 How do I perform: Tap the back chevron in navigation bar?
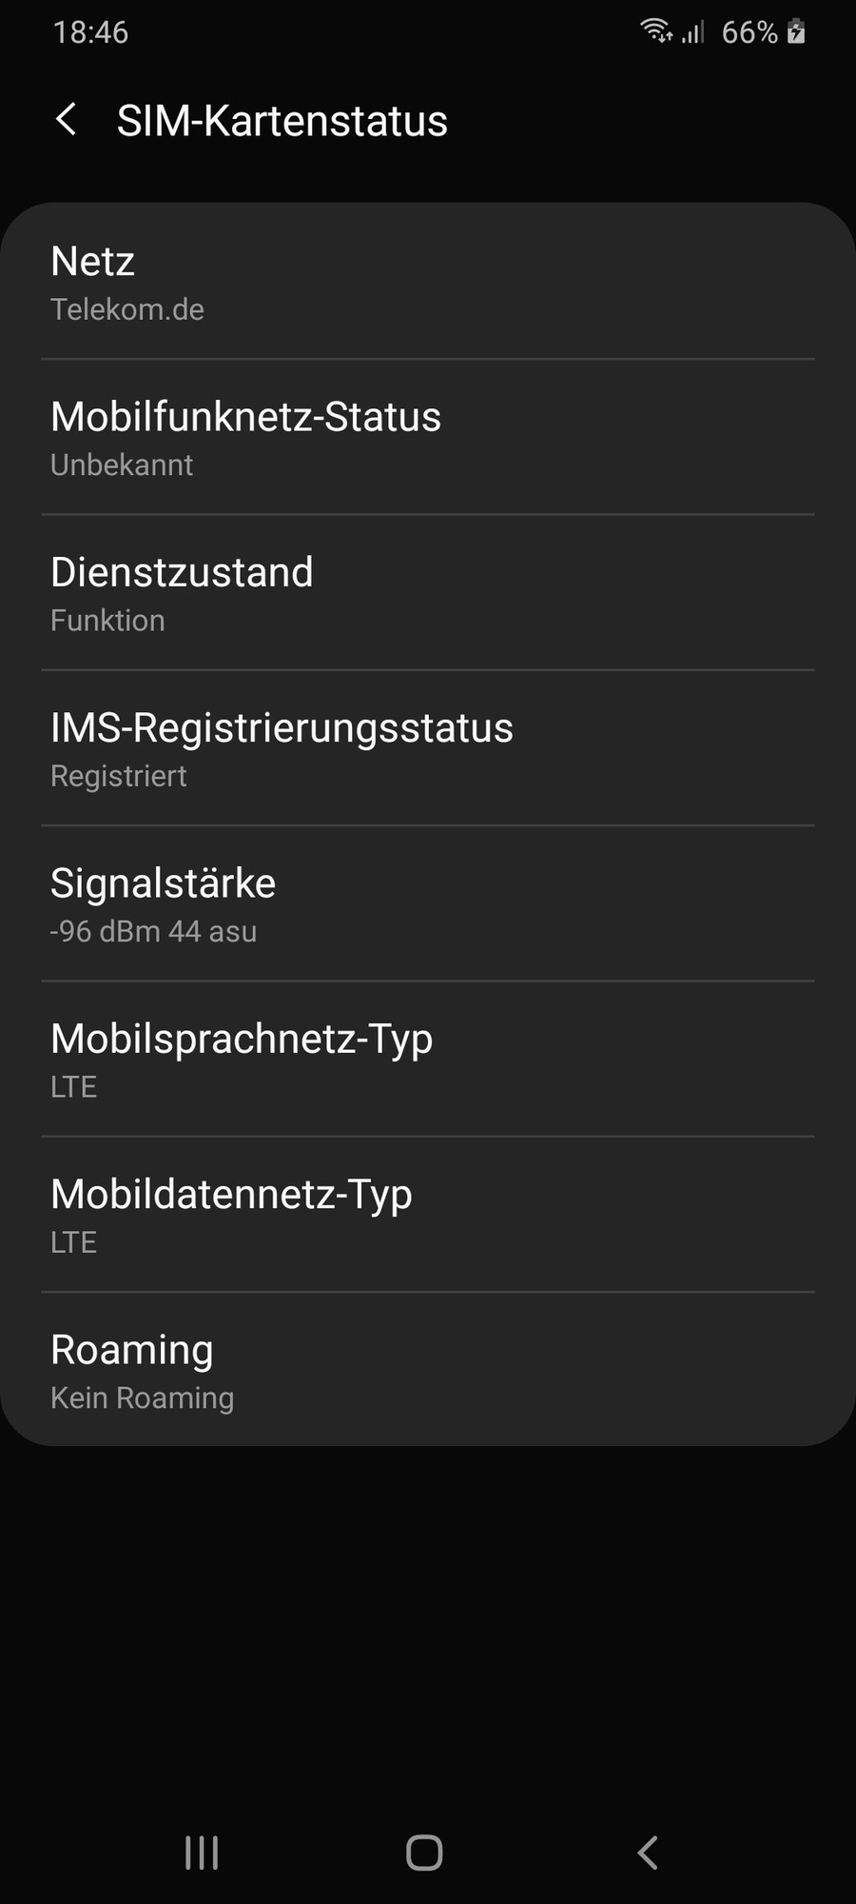[648, 1853]
